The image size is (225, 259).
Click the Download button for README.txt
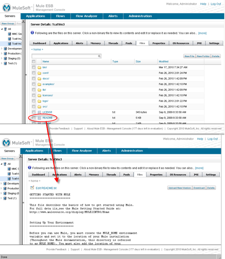pos(199,188)
